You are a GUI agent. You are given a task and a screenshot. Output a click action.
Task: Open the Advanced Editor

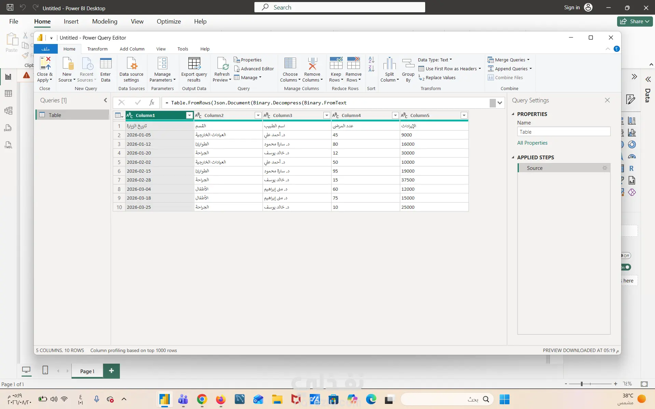pyautogui.click(x=254, y=69)
